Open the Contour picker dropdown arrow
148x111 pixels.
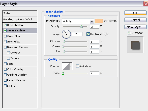coord(71,66)
